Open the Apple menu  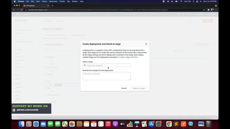click(15, 1)
